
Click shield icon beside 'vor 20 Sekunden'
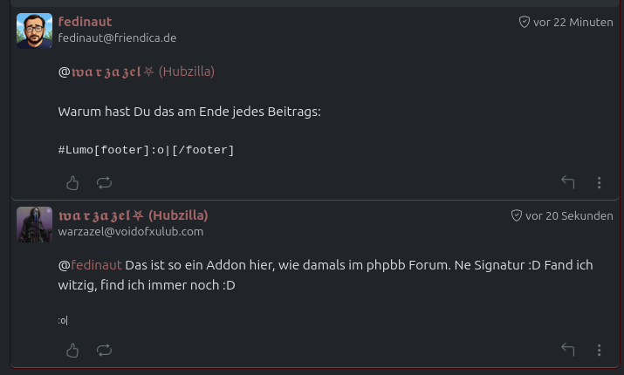(516, 215)
